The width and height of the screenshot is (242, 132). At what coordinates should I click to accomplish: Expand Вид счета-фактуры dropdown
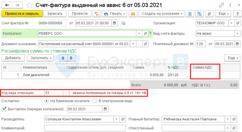point(237,33)
